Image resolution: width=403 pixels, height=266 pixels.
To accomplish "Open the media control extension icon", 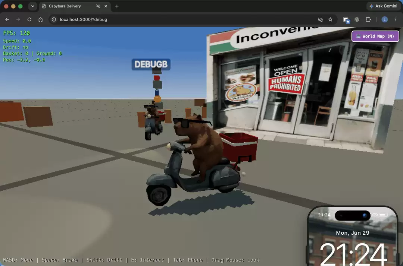I will [x=346, y=20].
